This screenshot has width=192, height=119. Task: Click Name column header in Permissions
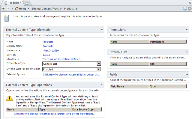click(129, 42)
